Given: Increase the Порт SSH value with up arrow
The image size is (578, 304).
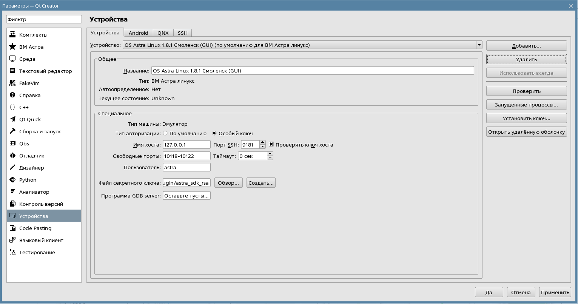Looking at the screenshot, I should click(x=263, y=142).
